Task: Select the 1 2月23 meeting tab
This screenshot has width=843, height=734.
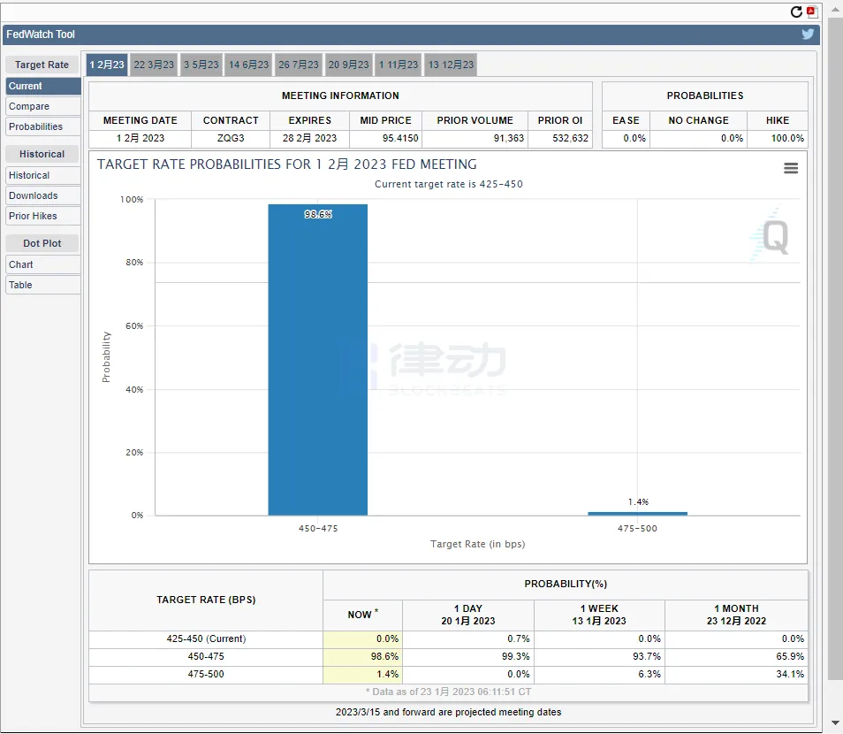Action: [x=107, y=65]
